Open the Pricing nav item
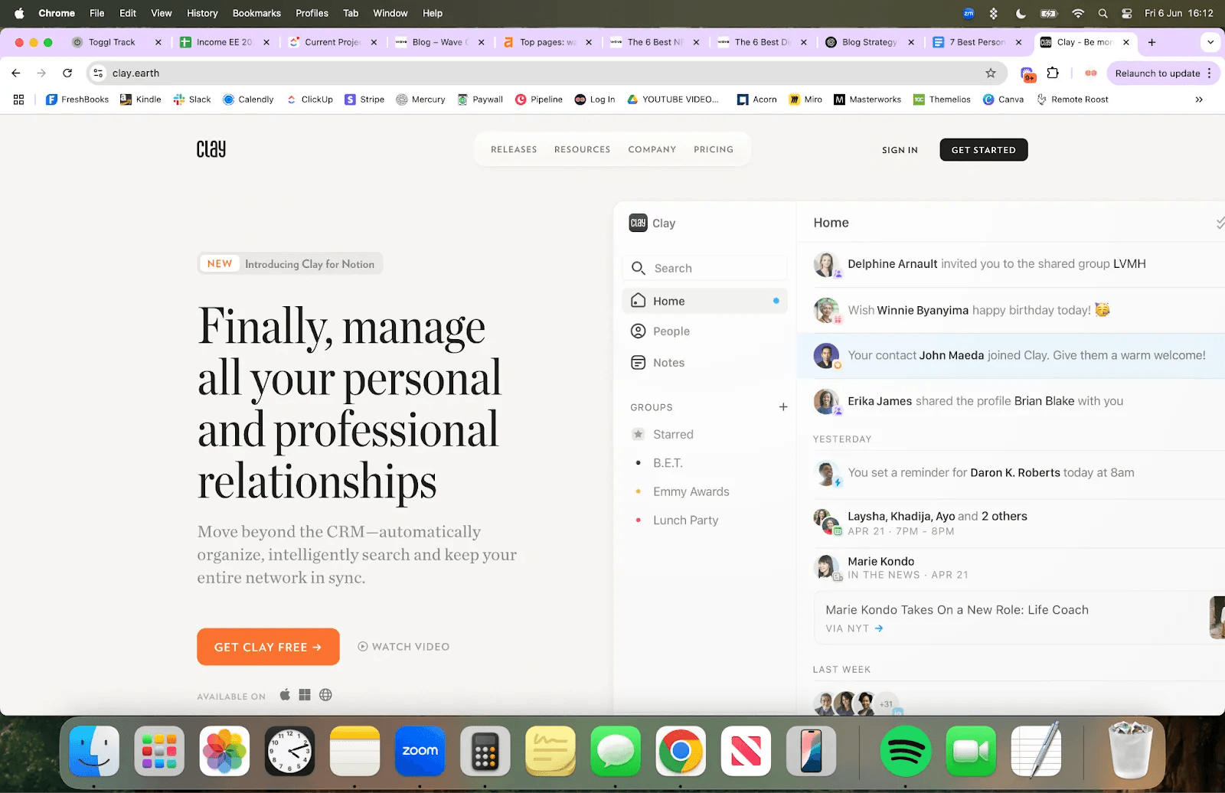Screen dimensions: 1225x793 coord(714,149)
